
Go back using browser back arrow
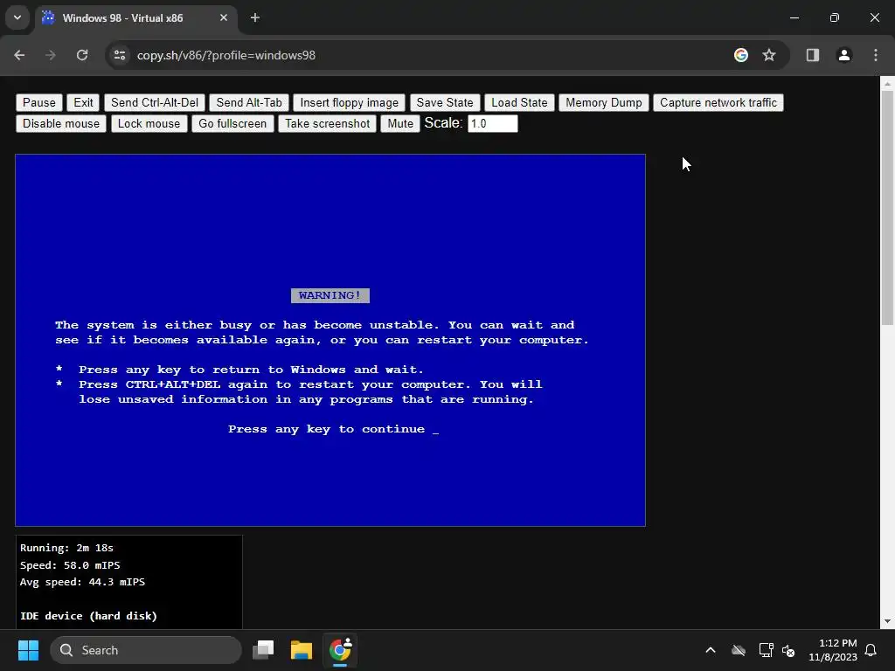coord(19,55)
